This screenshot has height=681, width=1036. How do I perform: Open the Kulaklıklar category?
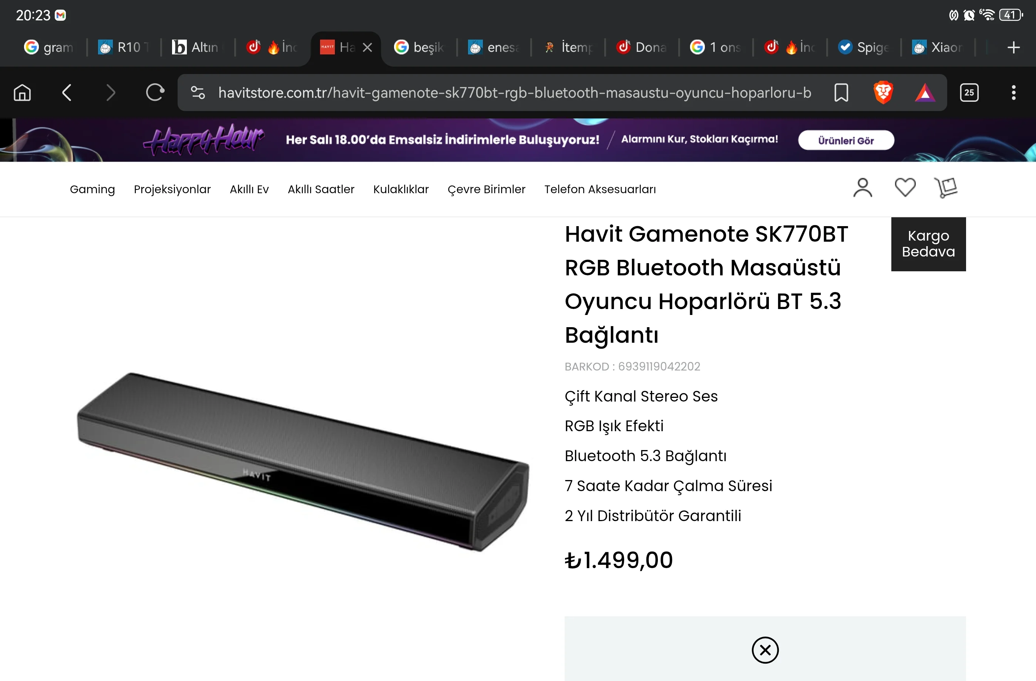pos(401,189)
